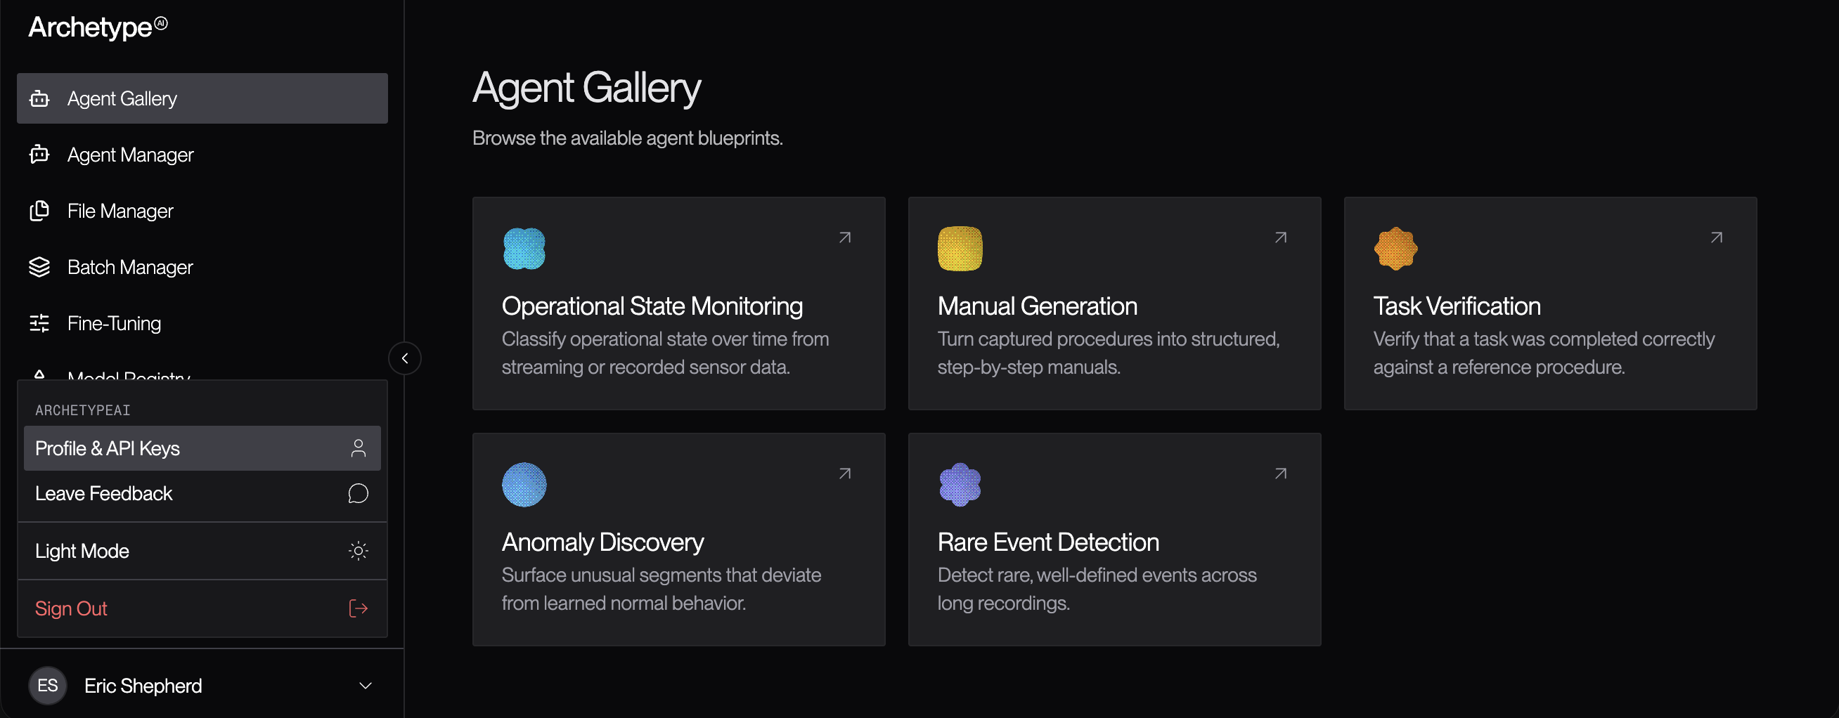The height and width of the screenshot is (718, 1839).
Task: Click the person icon beside Profile & API Keys
Action: (x=359, y=448)
